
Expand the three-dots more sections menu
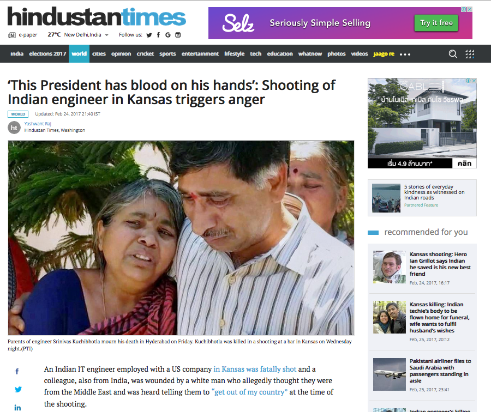pyautogui.click(x=405, y=54)
